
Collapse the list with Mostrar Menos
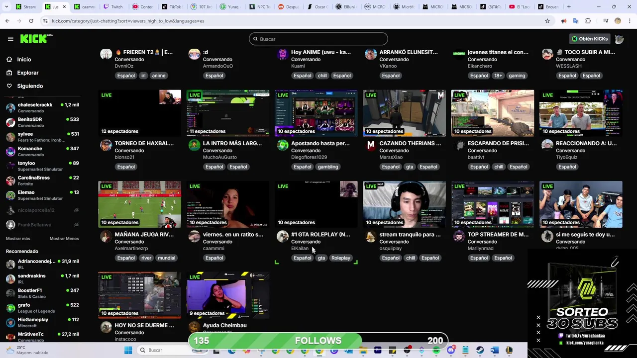(x=64, y=239)
